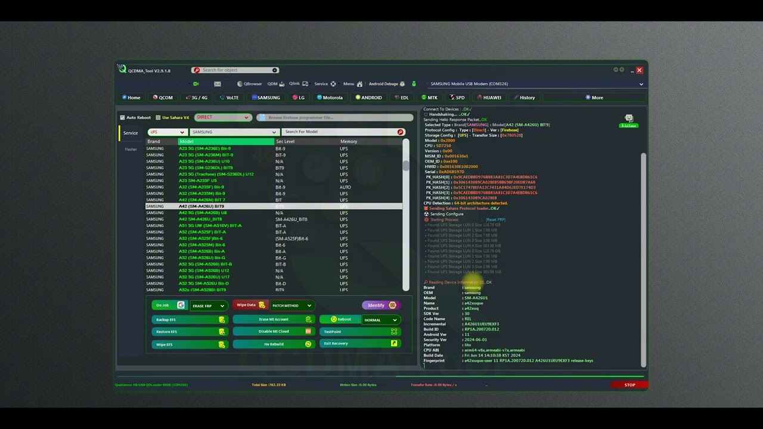The width and height of the screenshot is (763, 429).
Task: Open the VoLTE tab
Action: click(229, 98)
